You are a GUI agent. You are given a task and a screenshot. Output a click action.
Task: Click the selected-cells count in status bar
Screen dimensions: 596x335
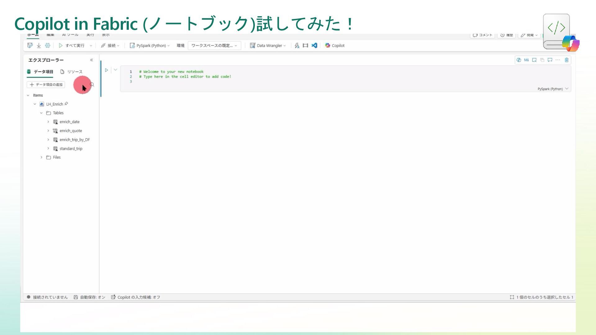(x=542, y=297)
